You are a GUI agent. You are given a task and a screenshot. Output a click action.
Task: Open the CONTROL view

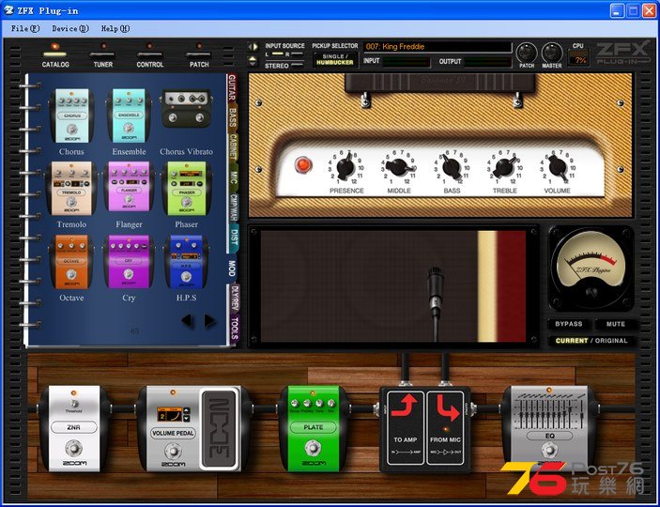[149, 55]
